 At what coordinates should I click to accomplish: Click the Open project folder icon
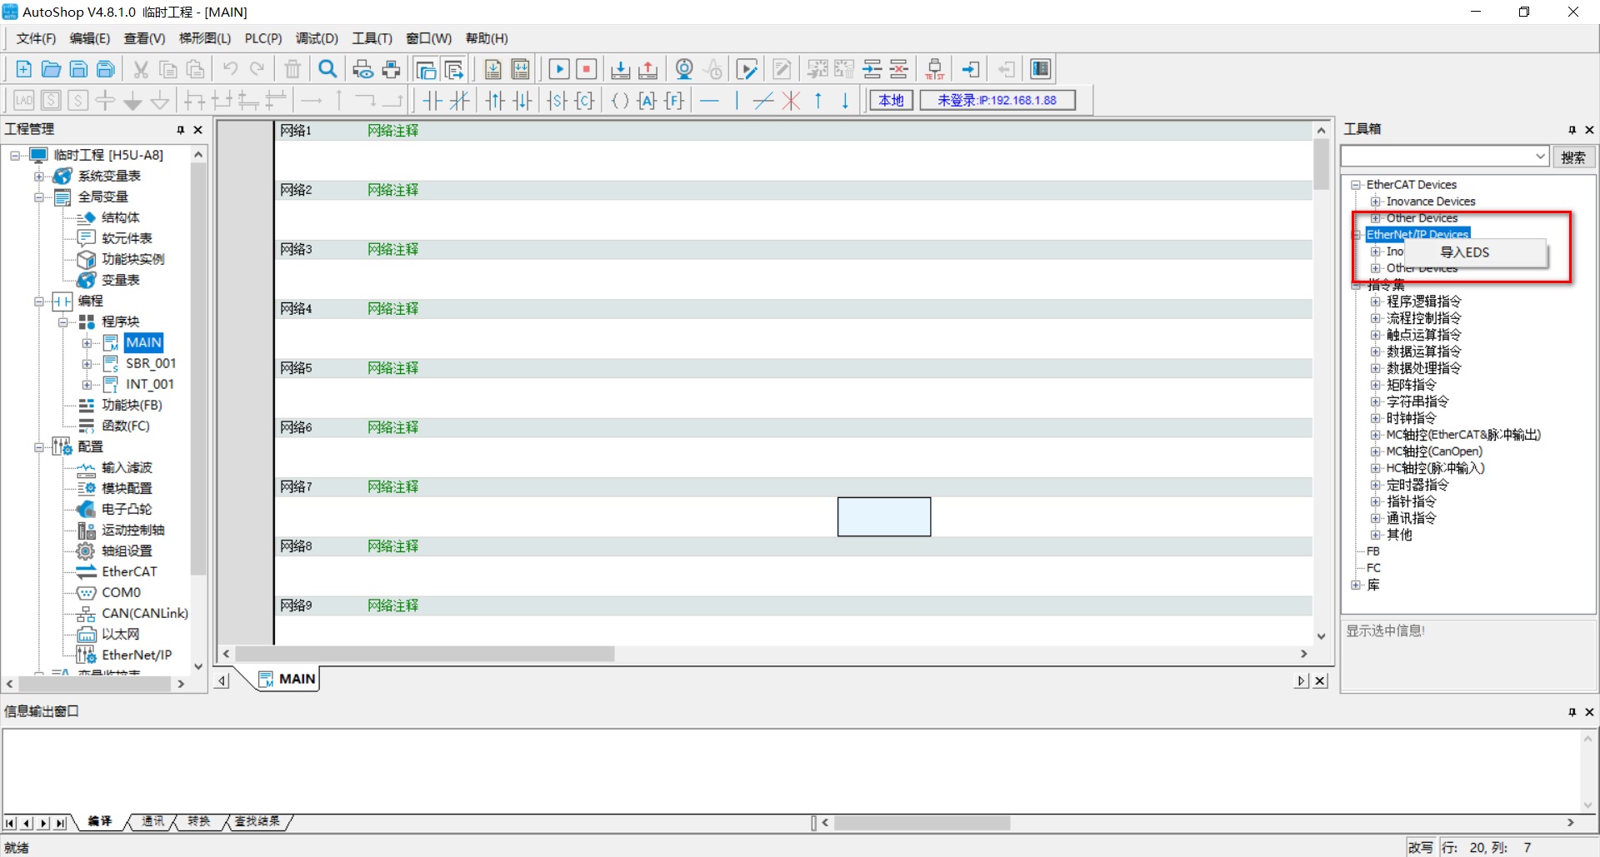(x=51, y=69)
